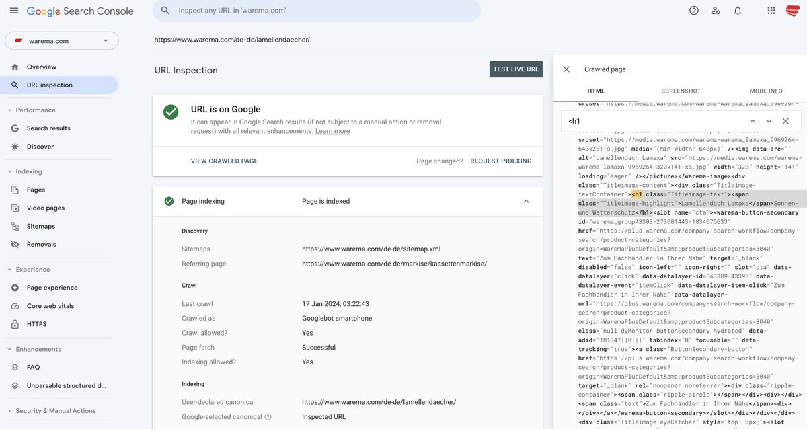Click the Google Search Console logo

[80, 11]
